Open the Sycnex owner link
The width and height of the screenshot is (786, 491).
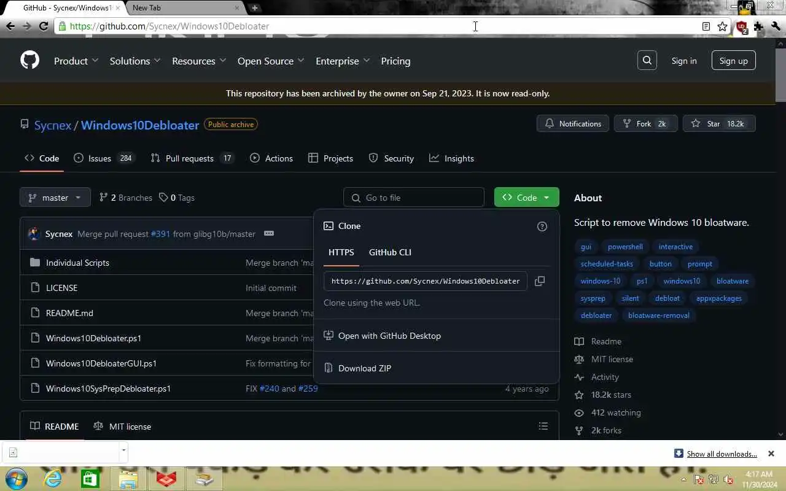53,125
